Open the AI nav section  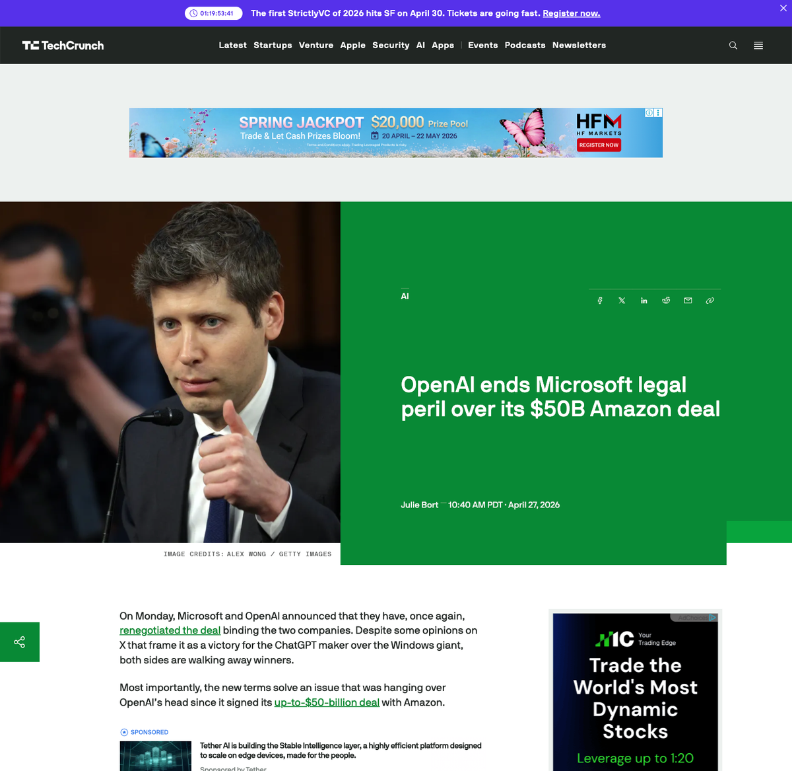[x=420, y=46]
